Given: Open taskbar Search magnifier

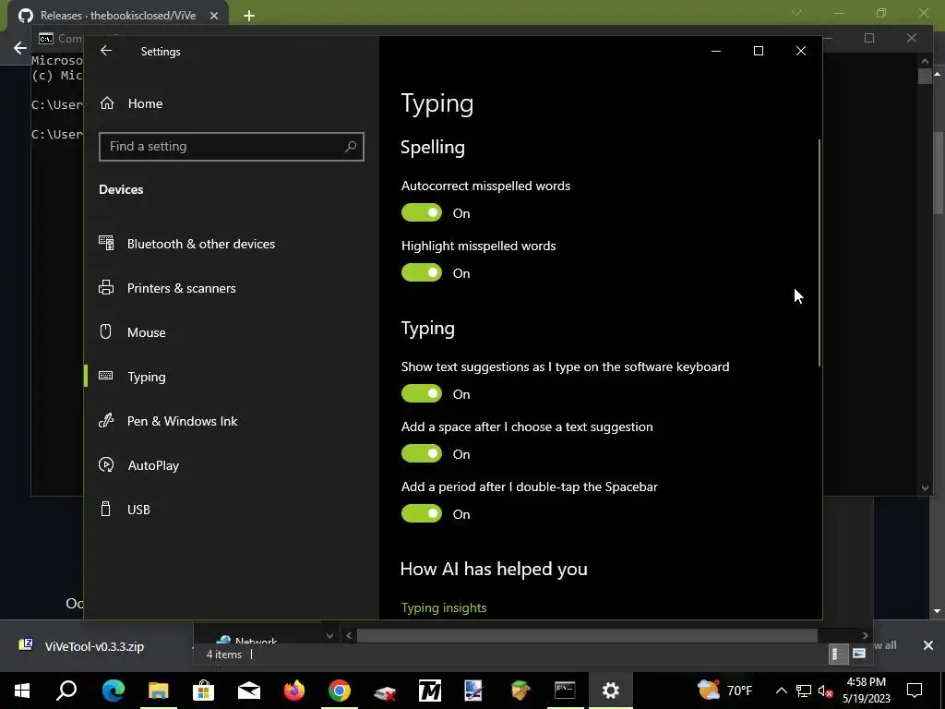Looking at the screenshot, I should [x=66, y=691].
